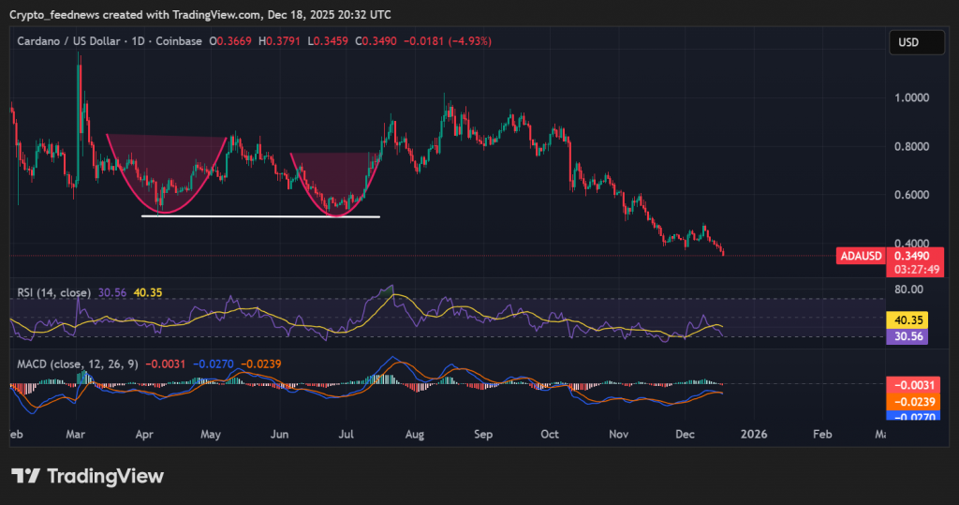Click the low value L0.3459

point(327,41)
